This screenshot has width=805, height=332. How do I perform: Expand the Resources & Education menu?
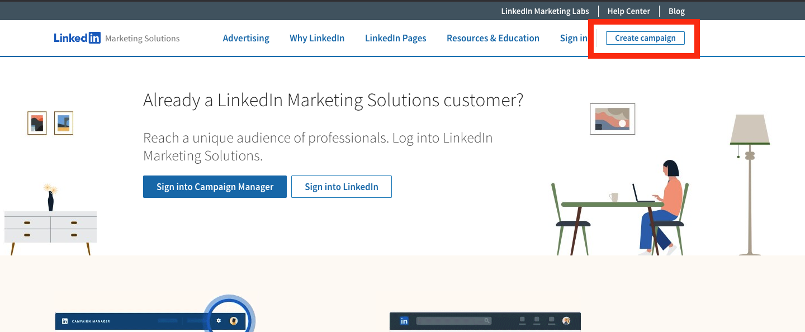(493, 38)
